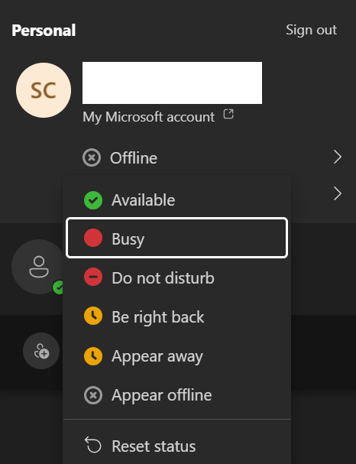Click the Appear away clock icon
The image size is (356, 464).
coord(93,355)
